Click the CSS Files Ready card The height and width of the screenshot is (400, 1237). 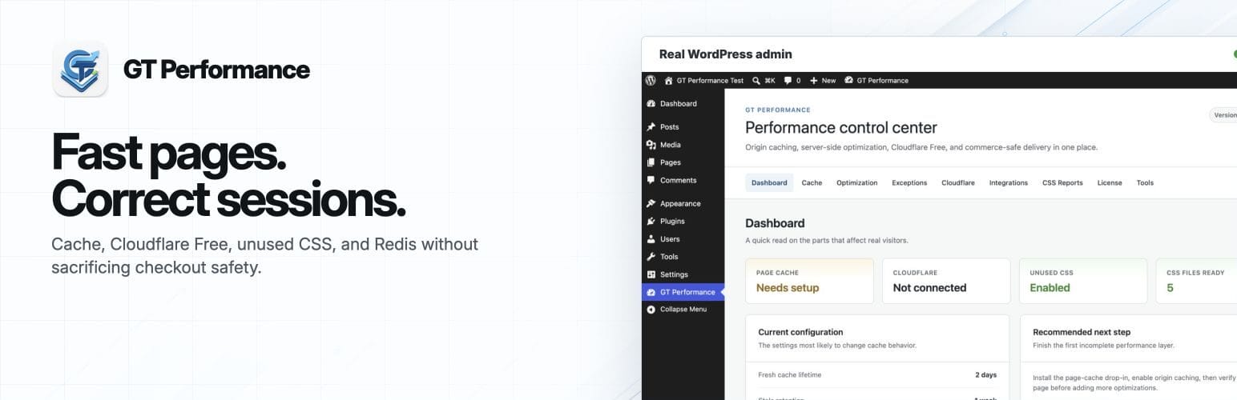(1196, 281)
